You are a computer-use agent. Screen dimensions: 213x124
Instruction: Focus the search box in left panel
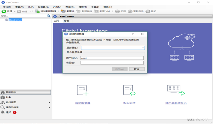(x=23, y=16)
